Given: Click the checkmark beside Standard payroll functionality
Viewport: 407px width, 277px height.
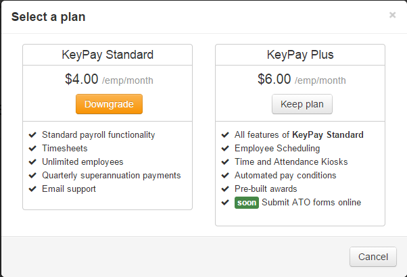Looking at the screenshot, I should (x=32, y=134).
